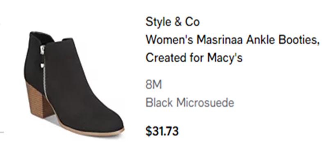Screen dimensions: 328x158
Task: Select the 8M size label
Action: click(154, 85)
